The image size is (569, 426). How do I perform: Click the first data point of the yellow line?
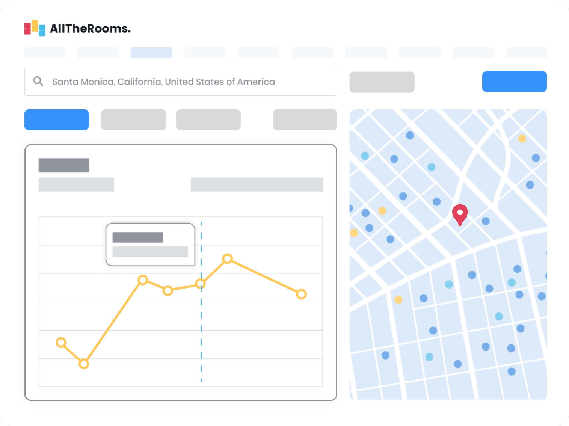[x=61, y=343]
